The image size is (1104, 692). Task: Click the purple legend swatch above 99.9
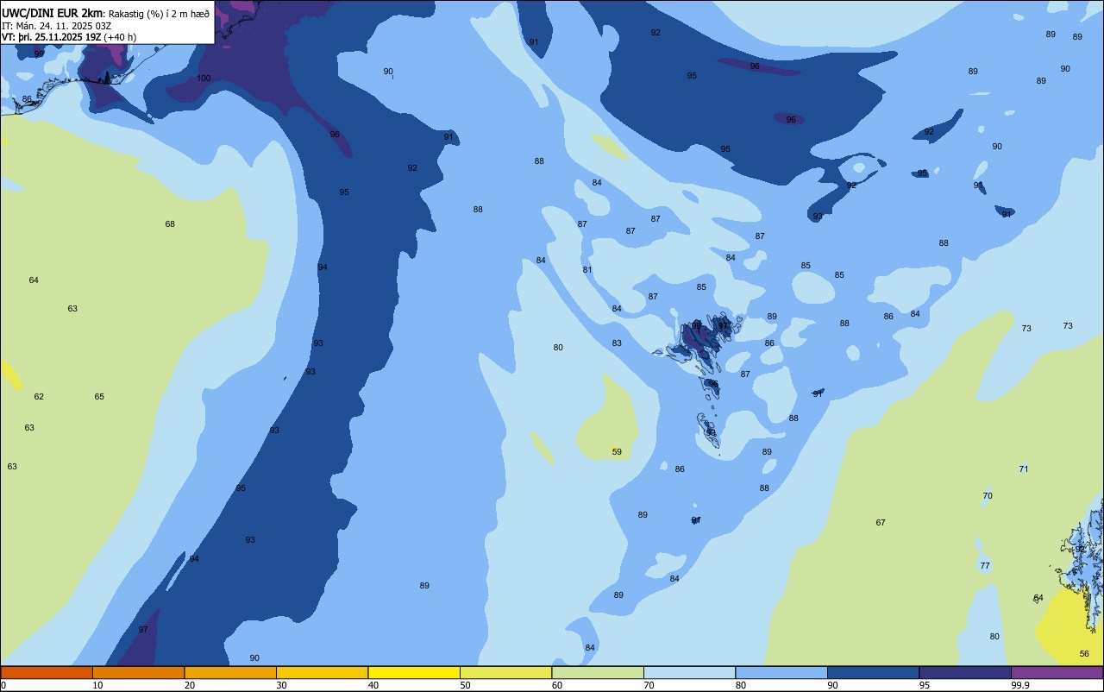(1057, 672)
